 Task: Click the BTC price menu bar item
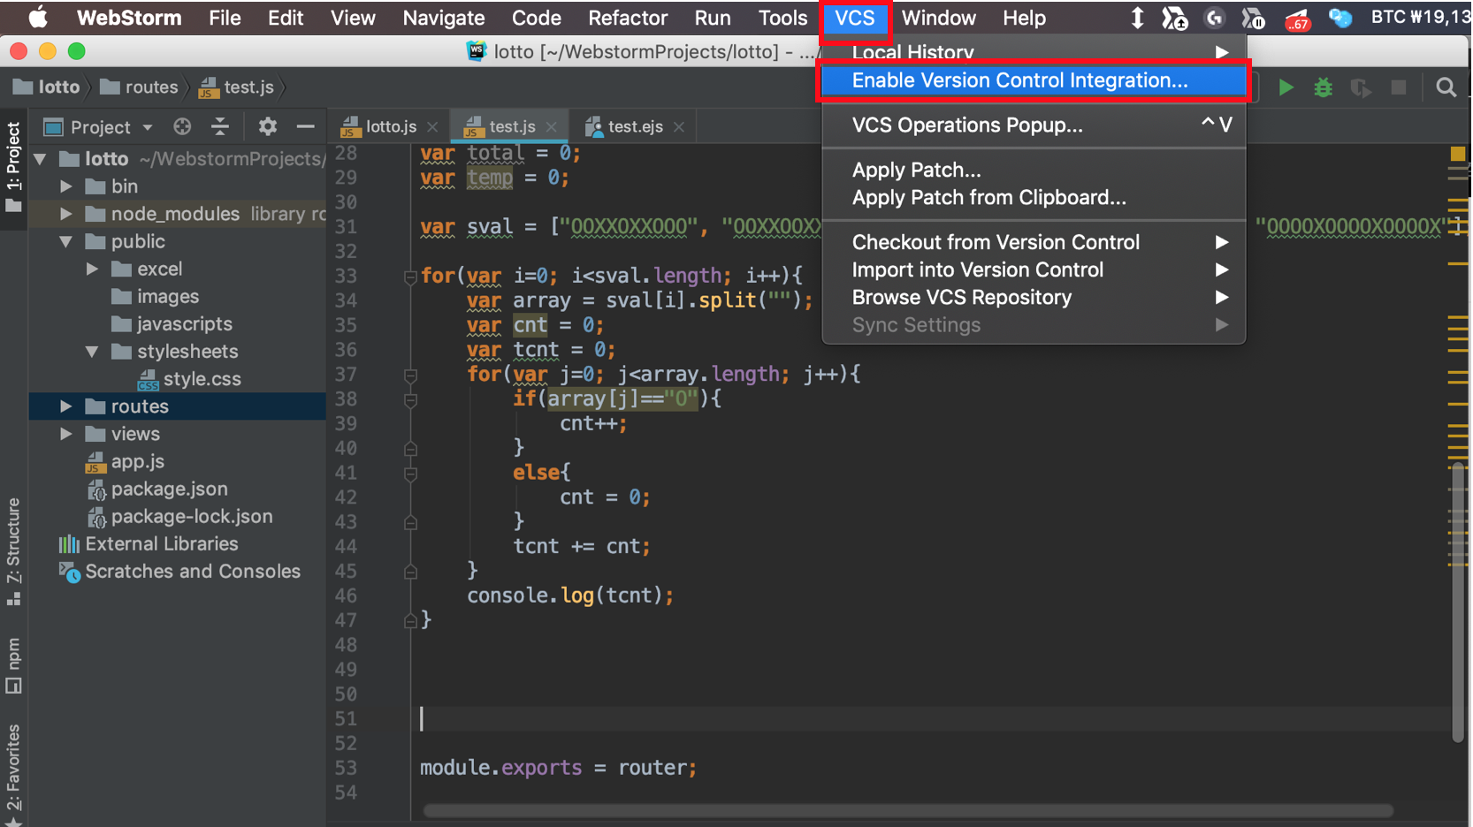pyautogui.click(x=1421, y=17)
